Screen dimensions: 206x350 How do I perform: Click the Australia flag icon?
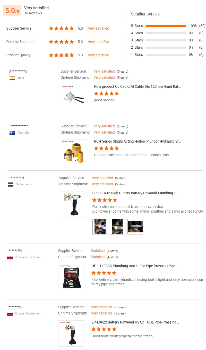pos(12,133)
